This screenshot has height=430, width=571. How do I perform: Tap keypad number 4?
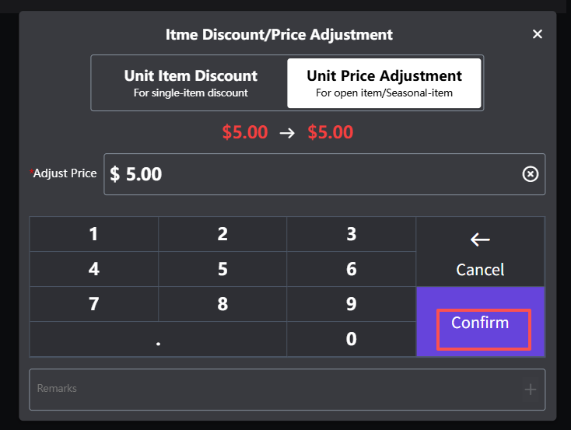(x=94, y=269)
